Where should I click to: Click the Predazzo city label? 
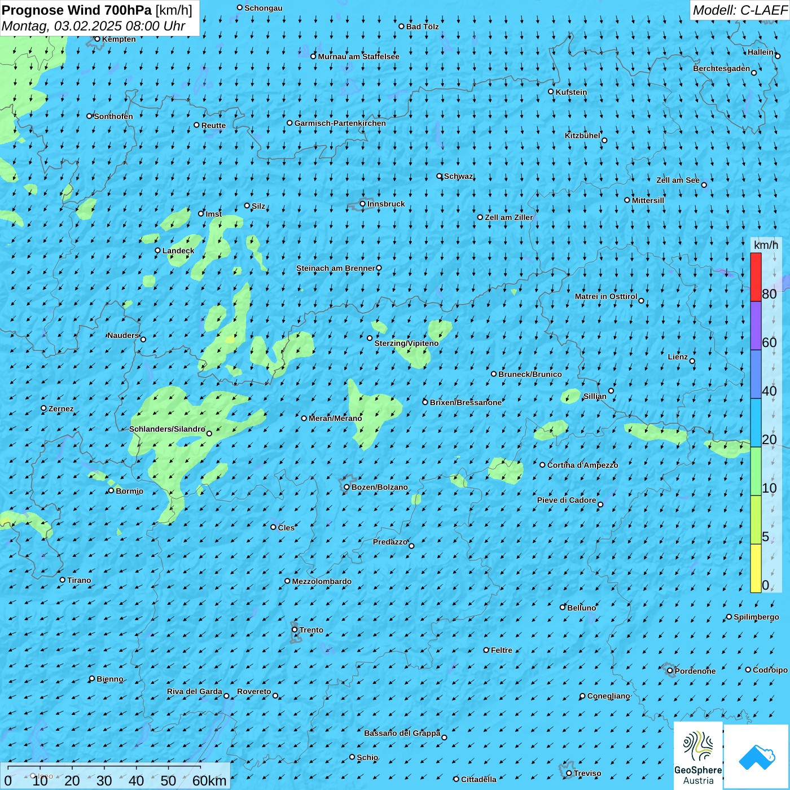[390, 542]
